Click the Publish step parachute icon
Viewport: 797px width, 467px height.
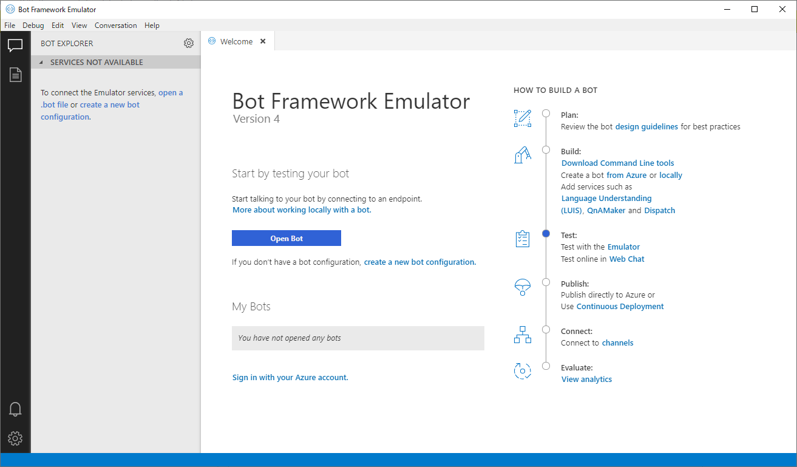coord(523,287)
